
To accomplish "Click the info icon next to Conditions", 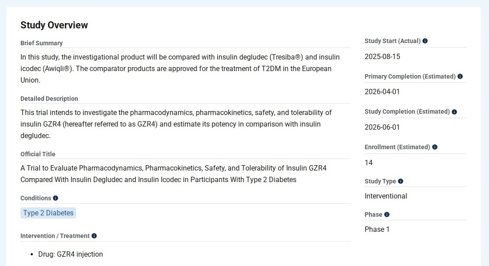I will [x=56, y=198].
